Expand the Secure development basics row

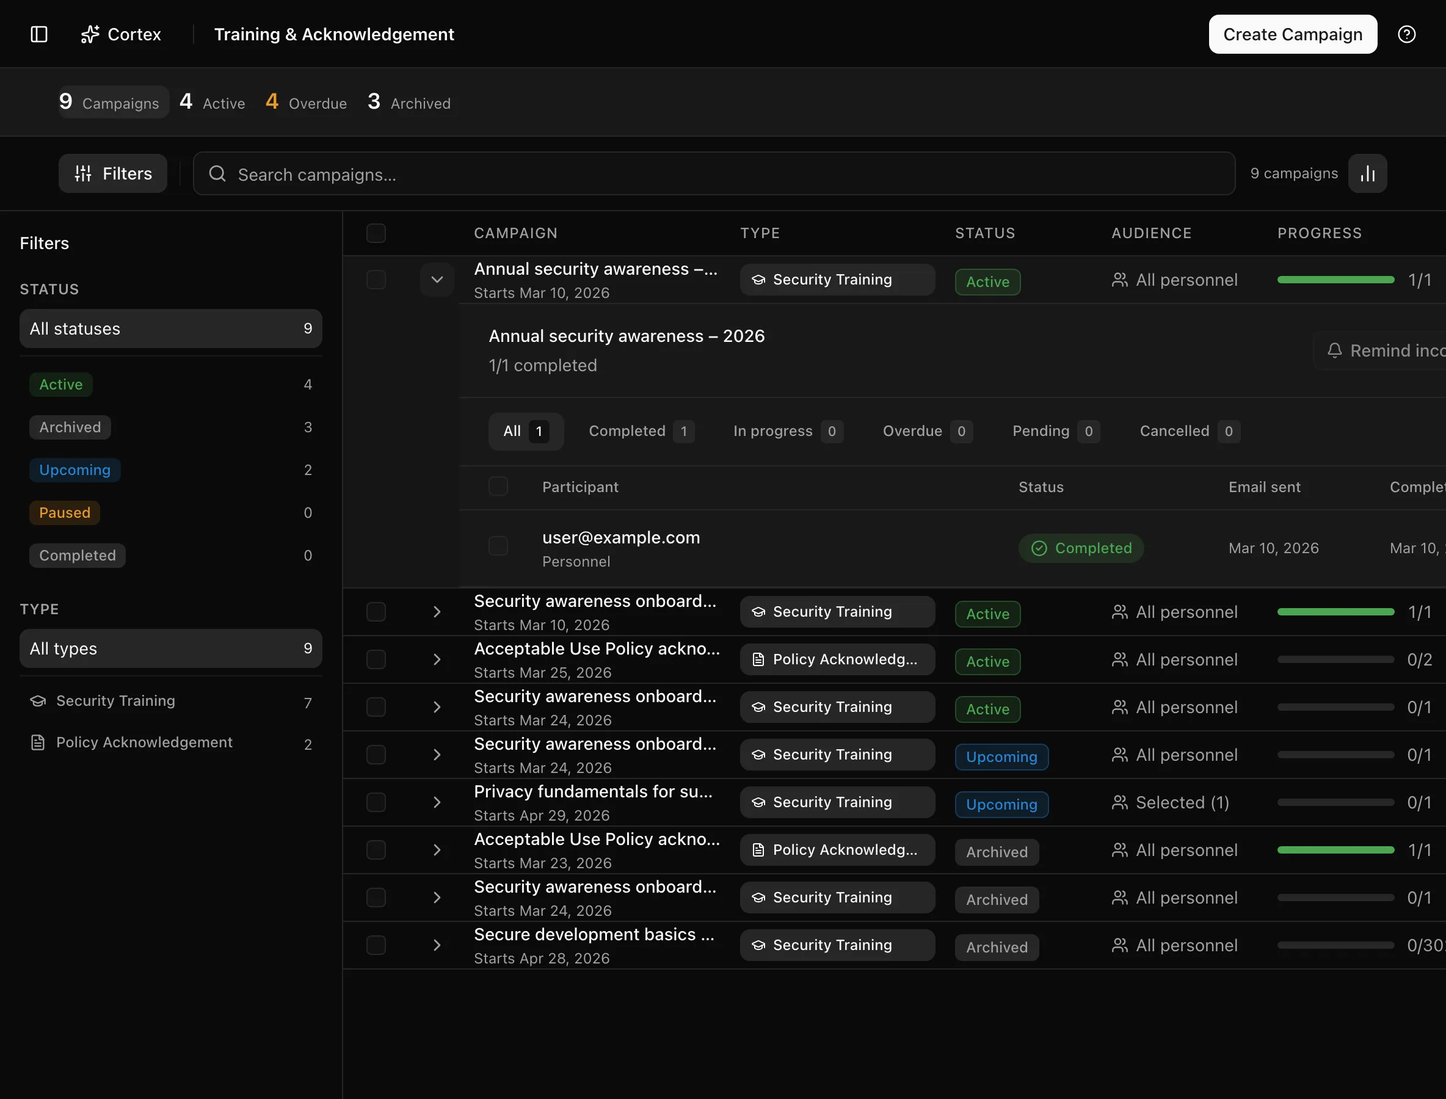[437, 945]
